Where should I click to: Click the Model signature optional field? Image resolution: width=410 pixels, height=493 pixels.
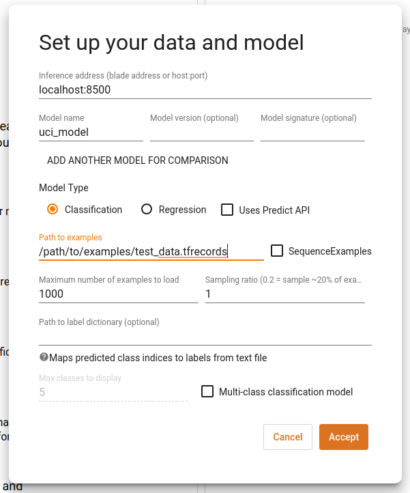[x=312, y=132]
